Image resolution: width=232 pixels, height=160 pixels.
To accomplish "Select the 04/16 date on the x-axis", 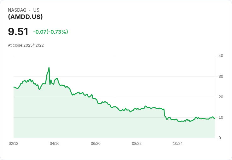I will point(55,144).
